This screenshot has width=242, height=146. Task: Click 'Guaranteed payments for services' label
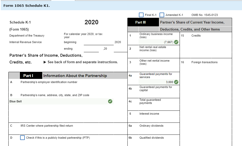(x=156, y=75)
